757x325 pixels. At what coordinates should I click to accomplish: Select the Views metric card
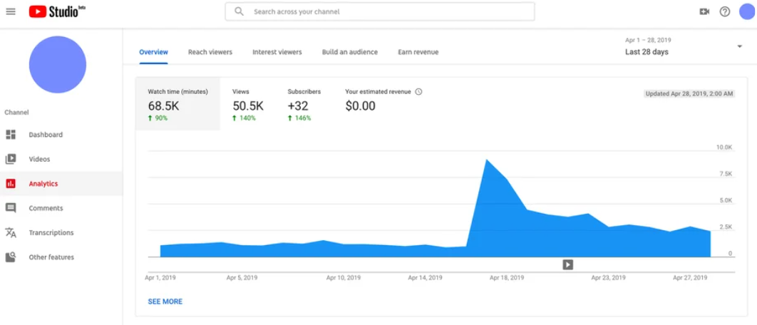click(248, 105)
